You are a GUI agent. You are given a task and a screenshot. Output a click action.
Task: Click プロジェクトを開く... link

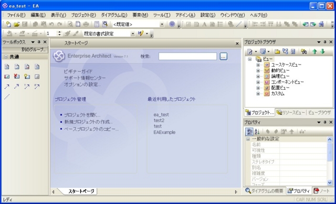point(82,115)
